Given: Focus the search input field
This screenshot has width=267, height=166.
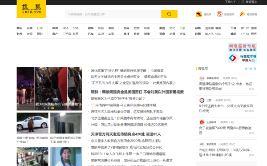Looking at the screenshot, I should 113,14.
